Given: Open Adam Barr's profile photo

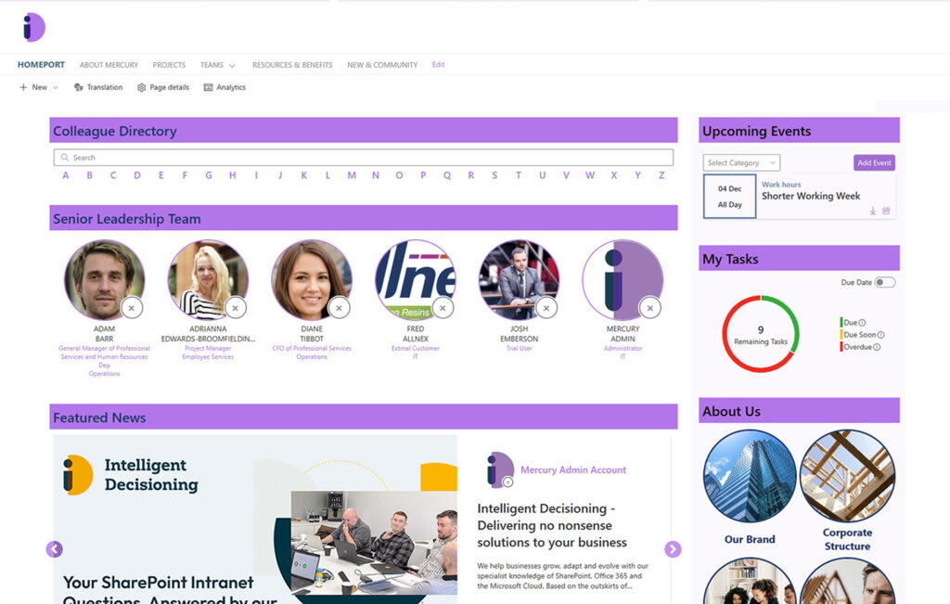Looking at the screenshot, I should (104, 279).
